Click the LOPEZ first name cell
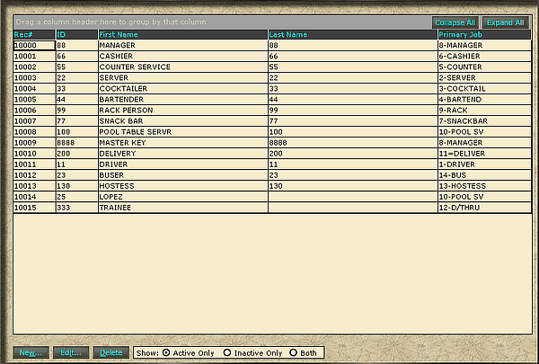The image size is (539, 364). (183, 197)
